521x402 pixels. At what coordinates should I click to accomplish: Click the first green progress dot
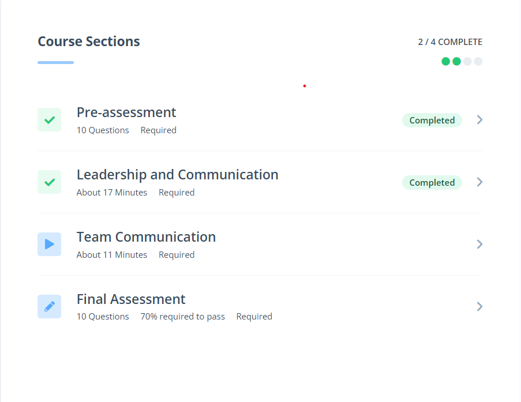(x=446, y=62)
